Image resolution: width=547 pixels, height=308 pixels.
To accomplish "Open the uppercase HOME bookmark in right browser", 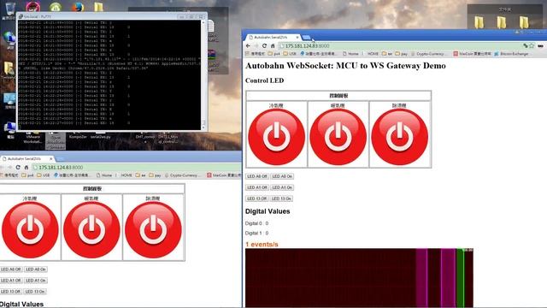I will point(373,54).
